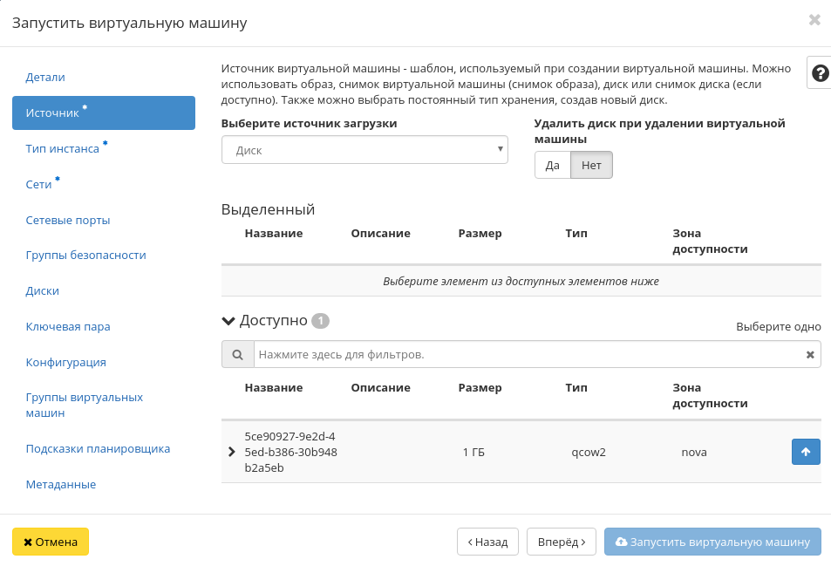Clear the filter field with the X icon
The width and height of the screenshot is (831, 566).
click(810, 355)
